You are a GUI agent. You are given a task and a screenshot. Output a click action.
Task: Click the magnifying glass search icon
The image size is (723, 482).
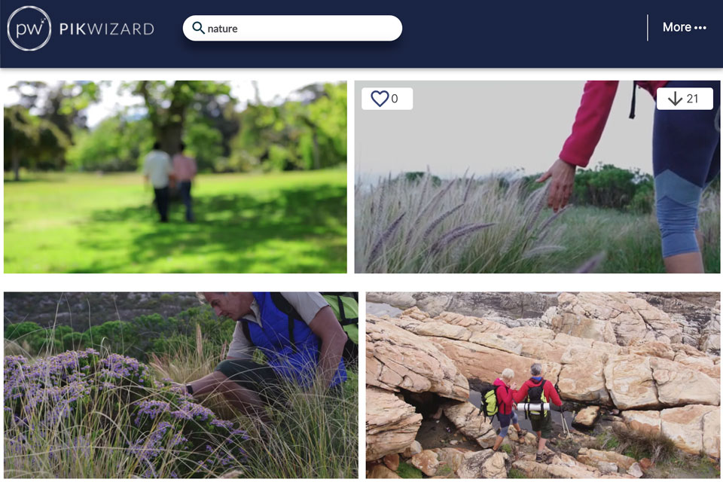click(x=198, y=28)
